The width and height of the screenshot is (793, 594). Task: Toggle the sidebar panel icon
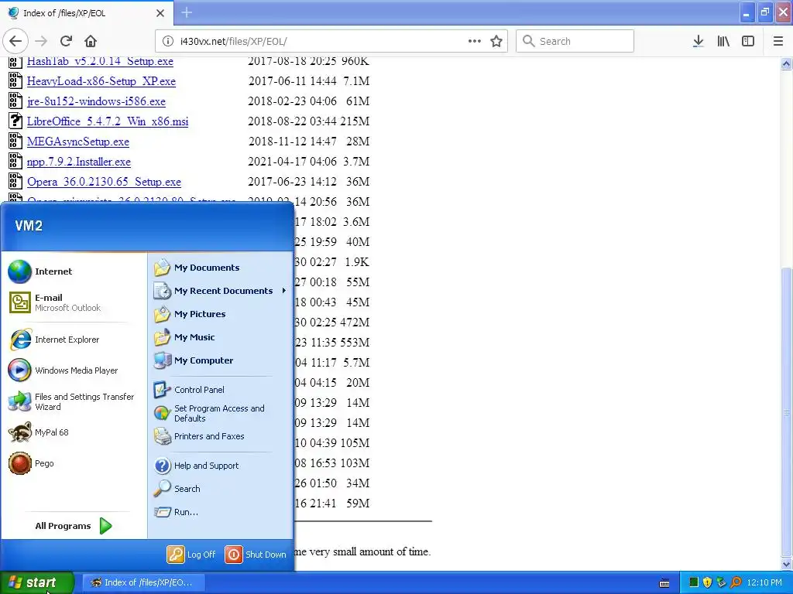tap(748, 41)
